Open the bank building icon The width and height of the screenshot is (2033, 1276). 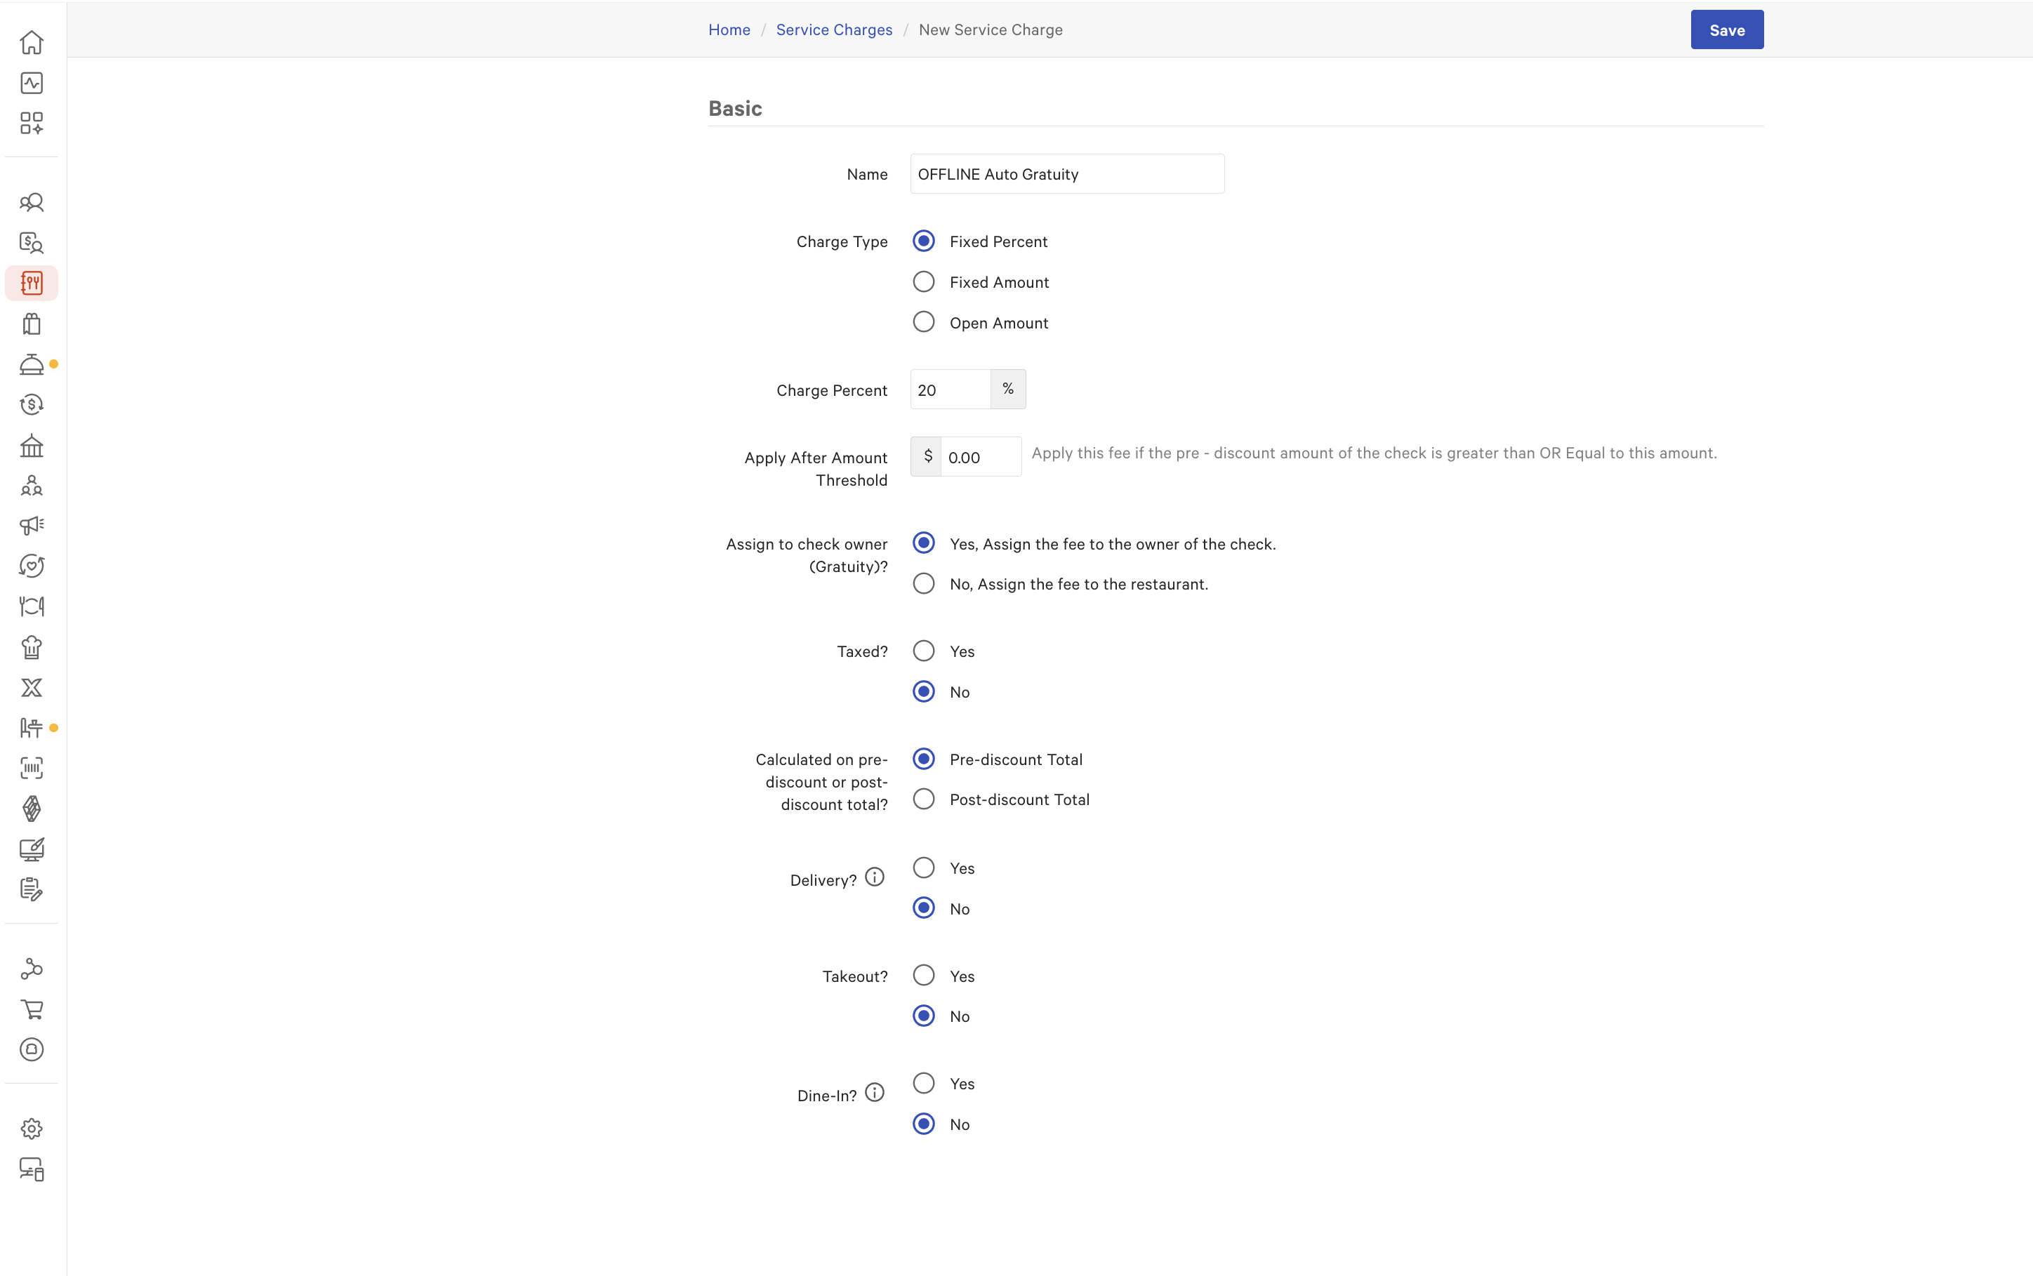31,445
